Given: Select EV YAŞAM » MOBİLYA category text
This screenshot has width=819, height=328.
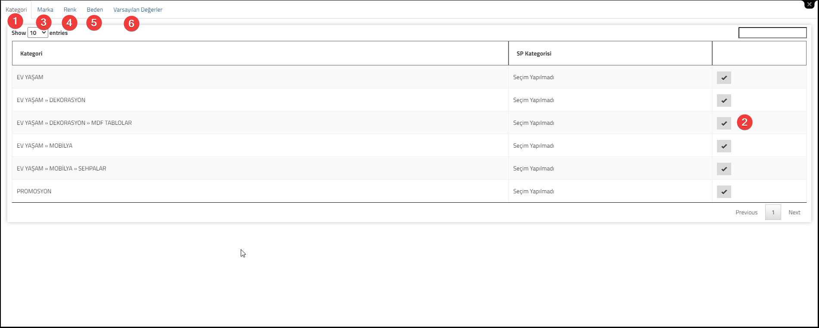Looking at the screenshot, I should coord(44,145).
